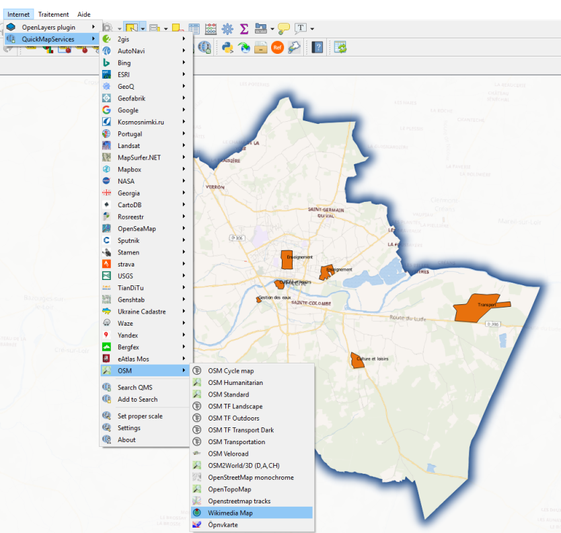The width and height of the screenshot is (561, 533).
Task: Open the Python console icon
Action: pos(227,47)
